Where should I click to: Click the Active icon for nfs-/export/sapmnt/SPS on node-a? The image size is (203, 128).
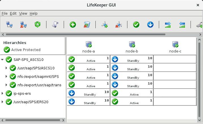tap(72, 76)
